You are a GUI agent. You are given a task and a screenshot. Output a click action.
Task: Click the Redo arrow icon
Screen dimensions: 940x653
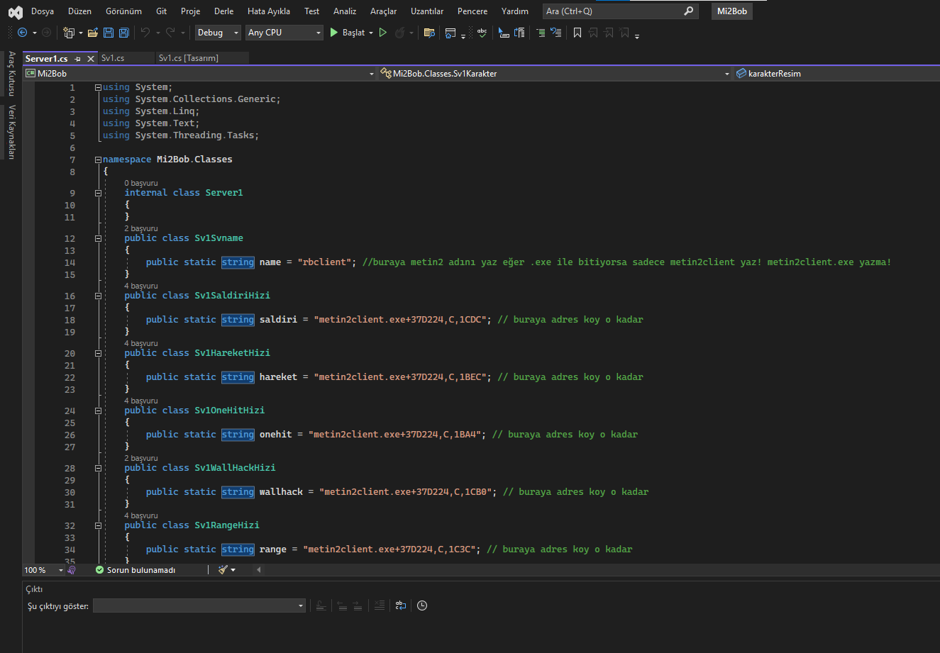click(170, 33)
